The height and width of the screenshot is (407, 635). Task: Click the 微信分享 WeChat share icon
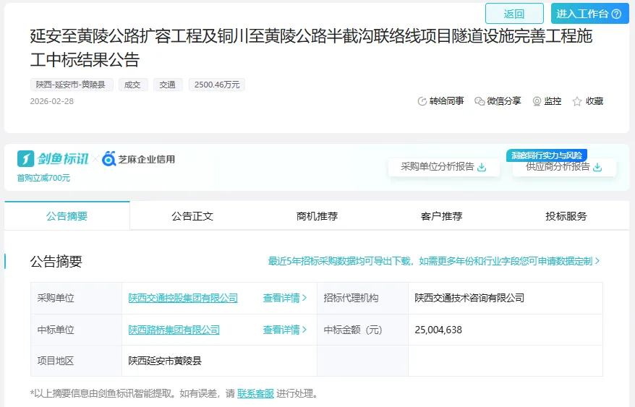[x=480, y=102]
